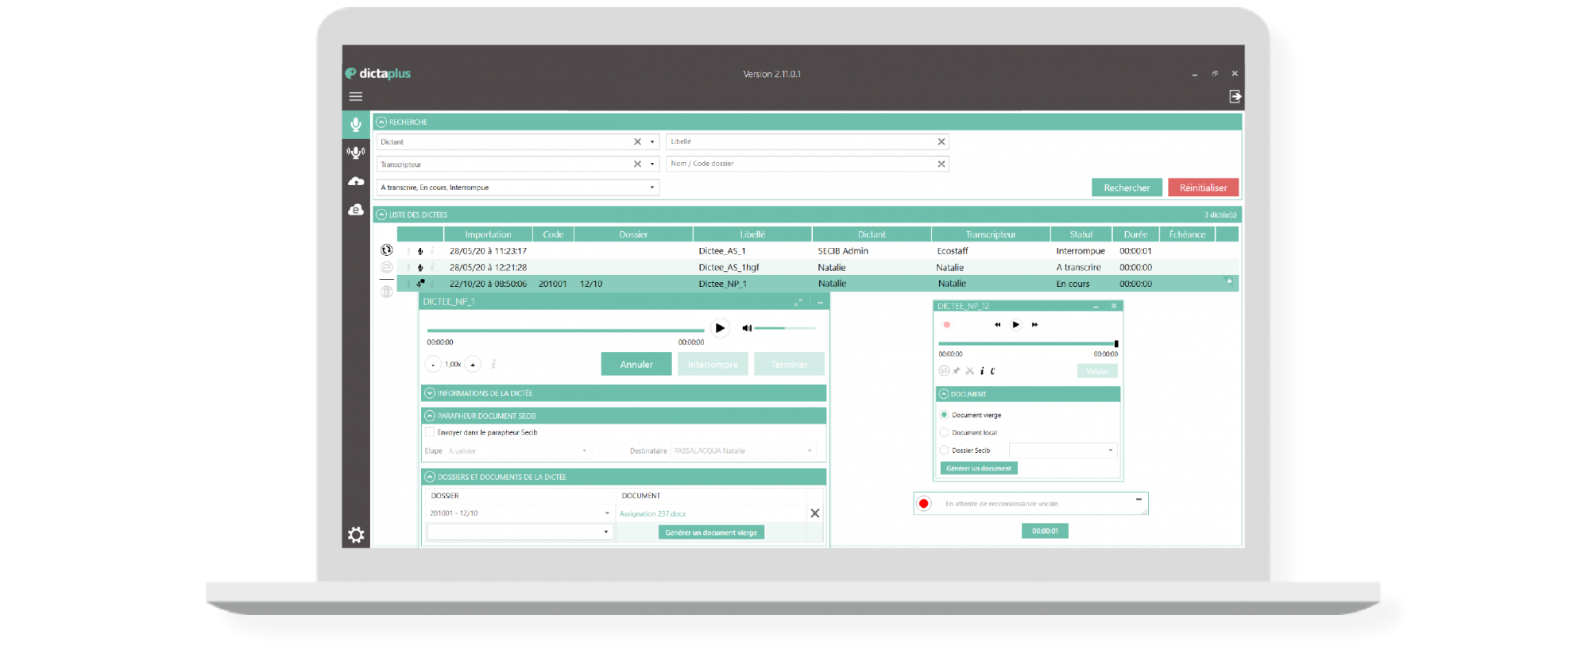Open the voice recognition microphone sidebar icon
The image size is (1589, 654).
point(355,153)
